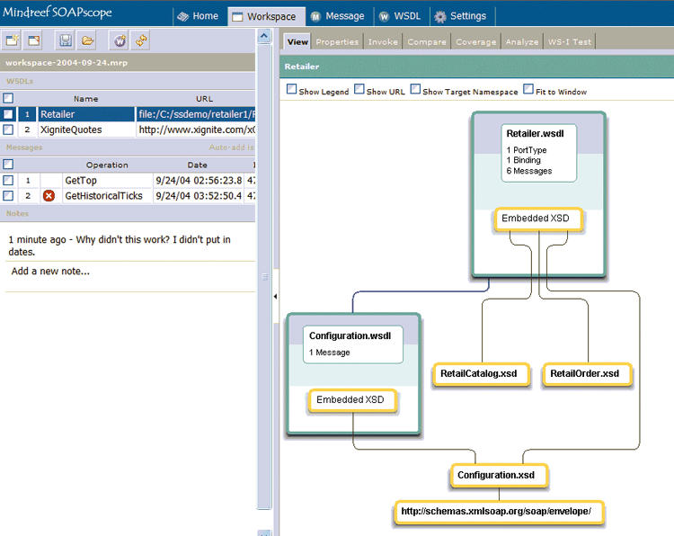The height and width of the screenshot is (536, 674).
Task: Select the Retailer WSDL name cell
Action: tap(86, 114)
